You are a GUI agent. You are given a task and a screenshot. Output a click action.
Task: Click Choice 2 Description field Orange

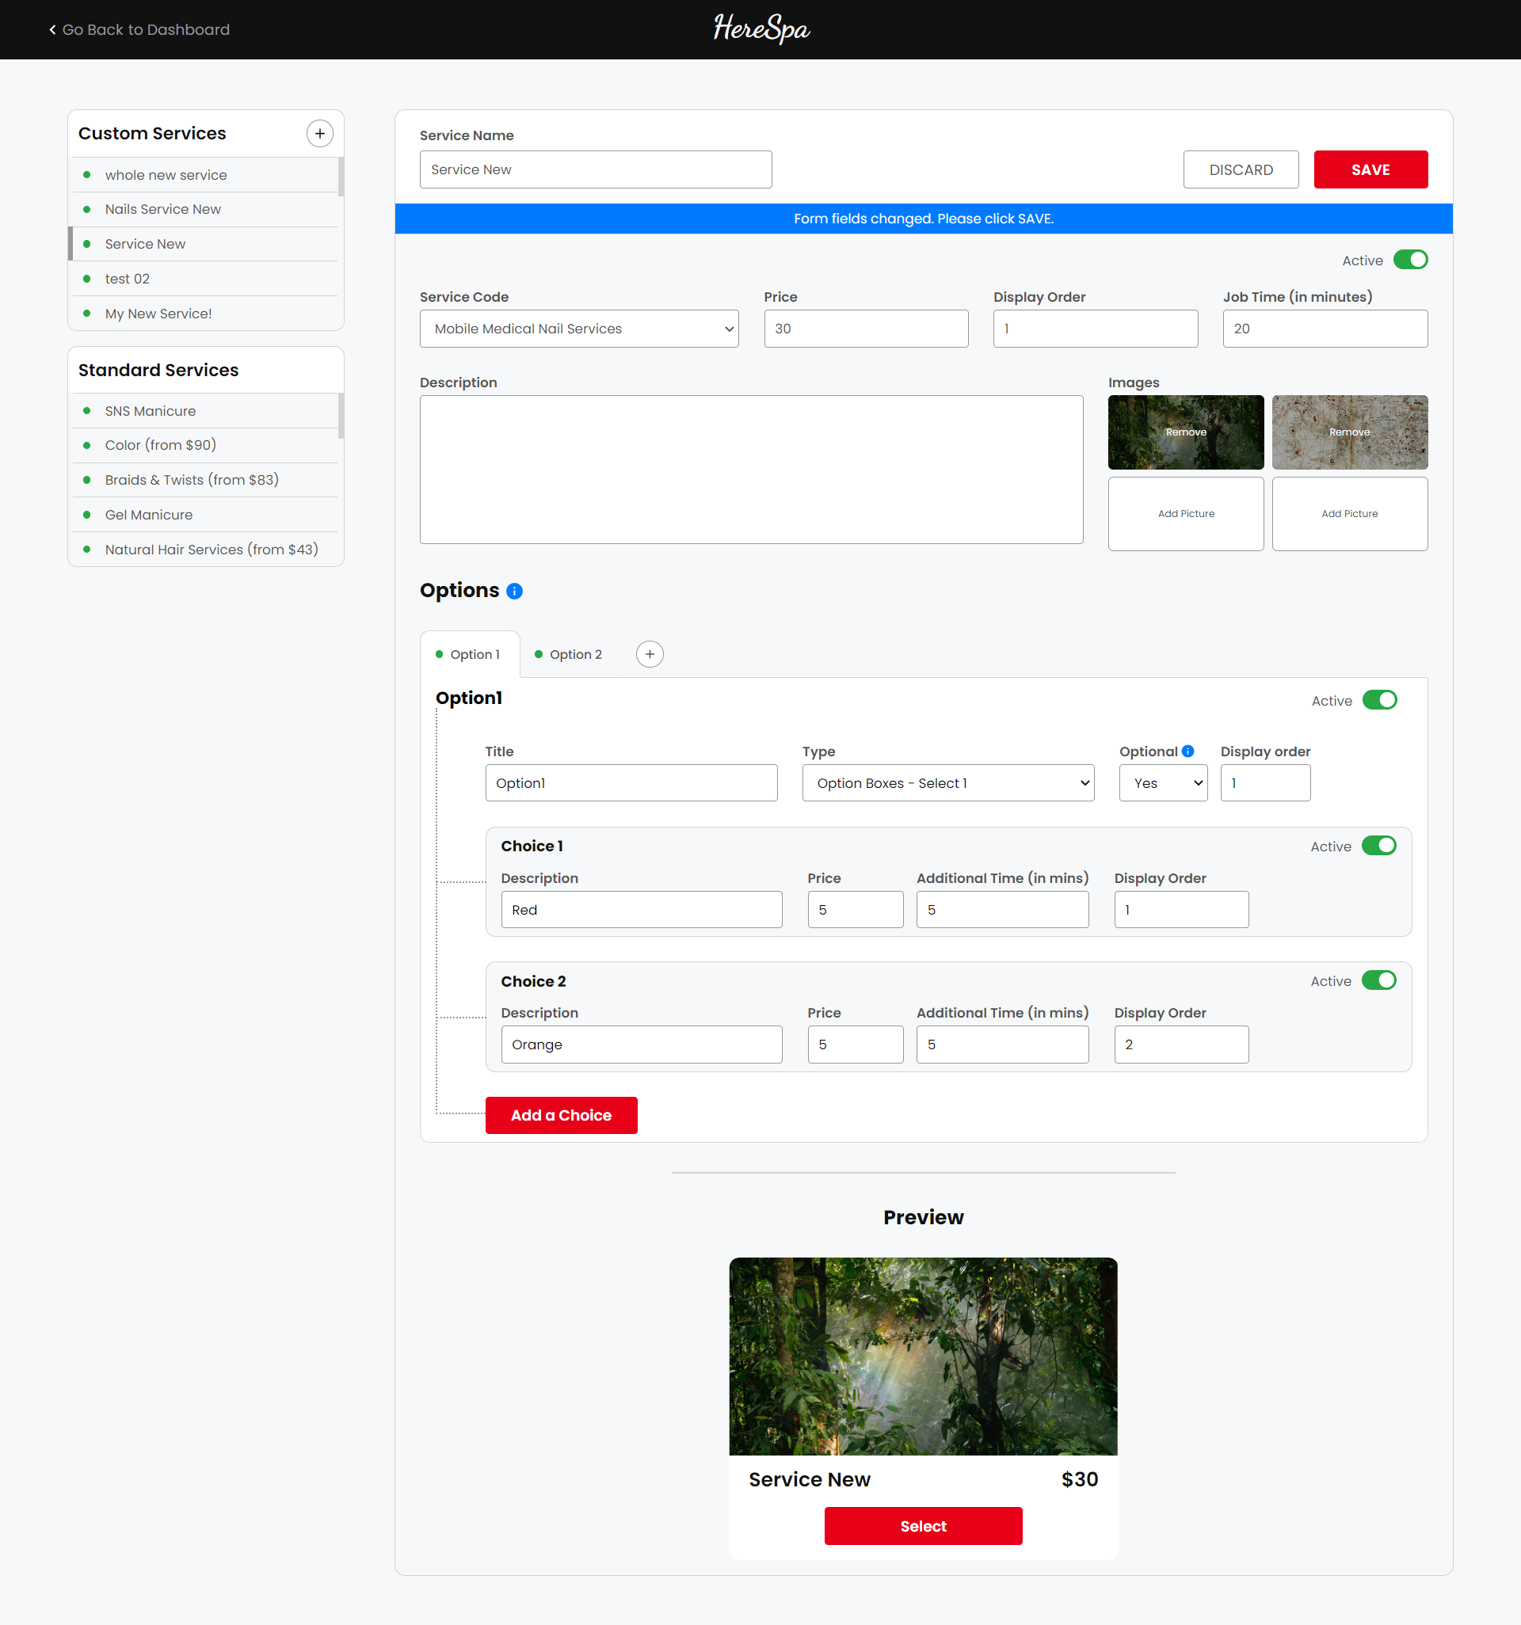coord(642,1045)
